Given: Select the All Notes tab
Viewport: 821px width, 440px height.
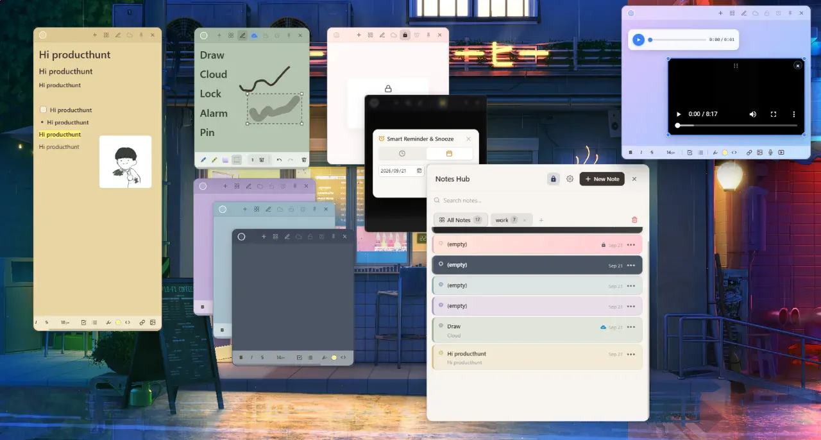Looking at the screenshot, I should (x=461, y=220).
